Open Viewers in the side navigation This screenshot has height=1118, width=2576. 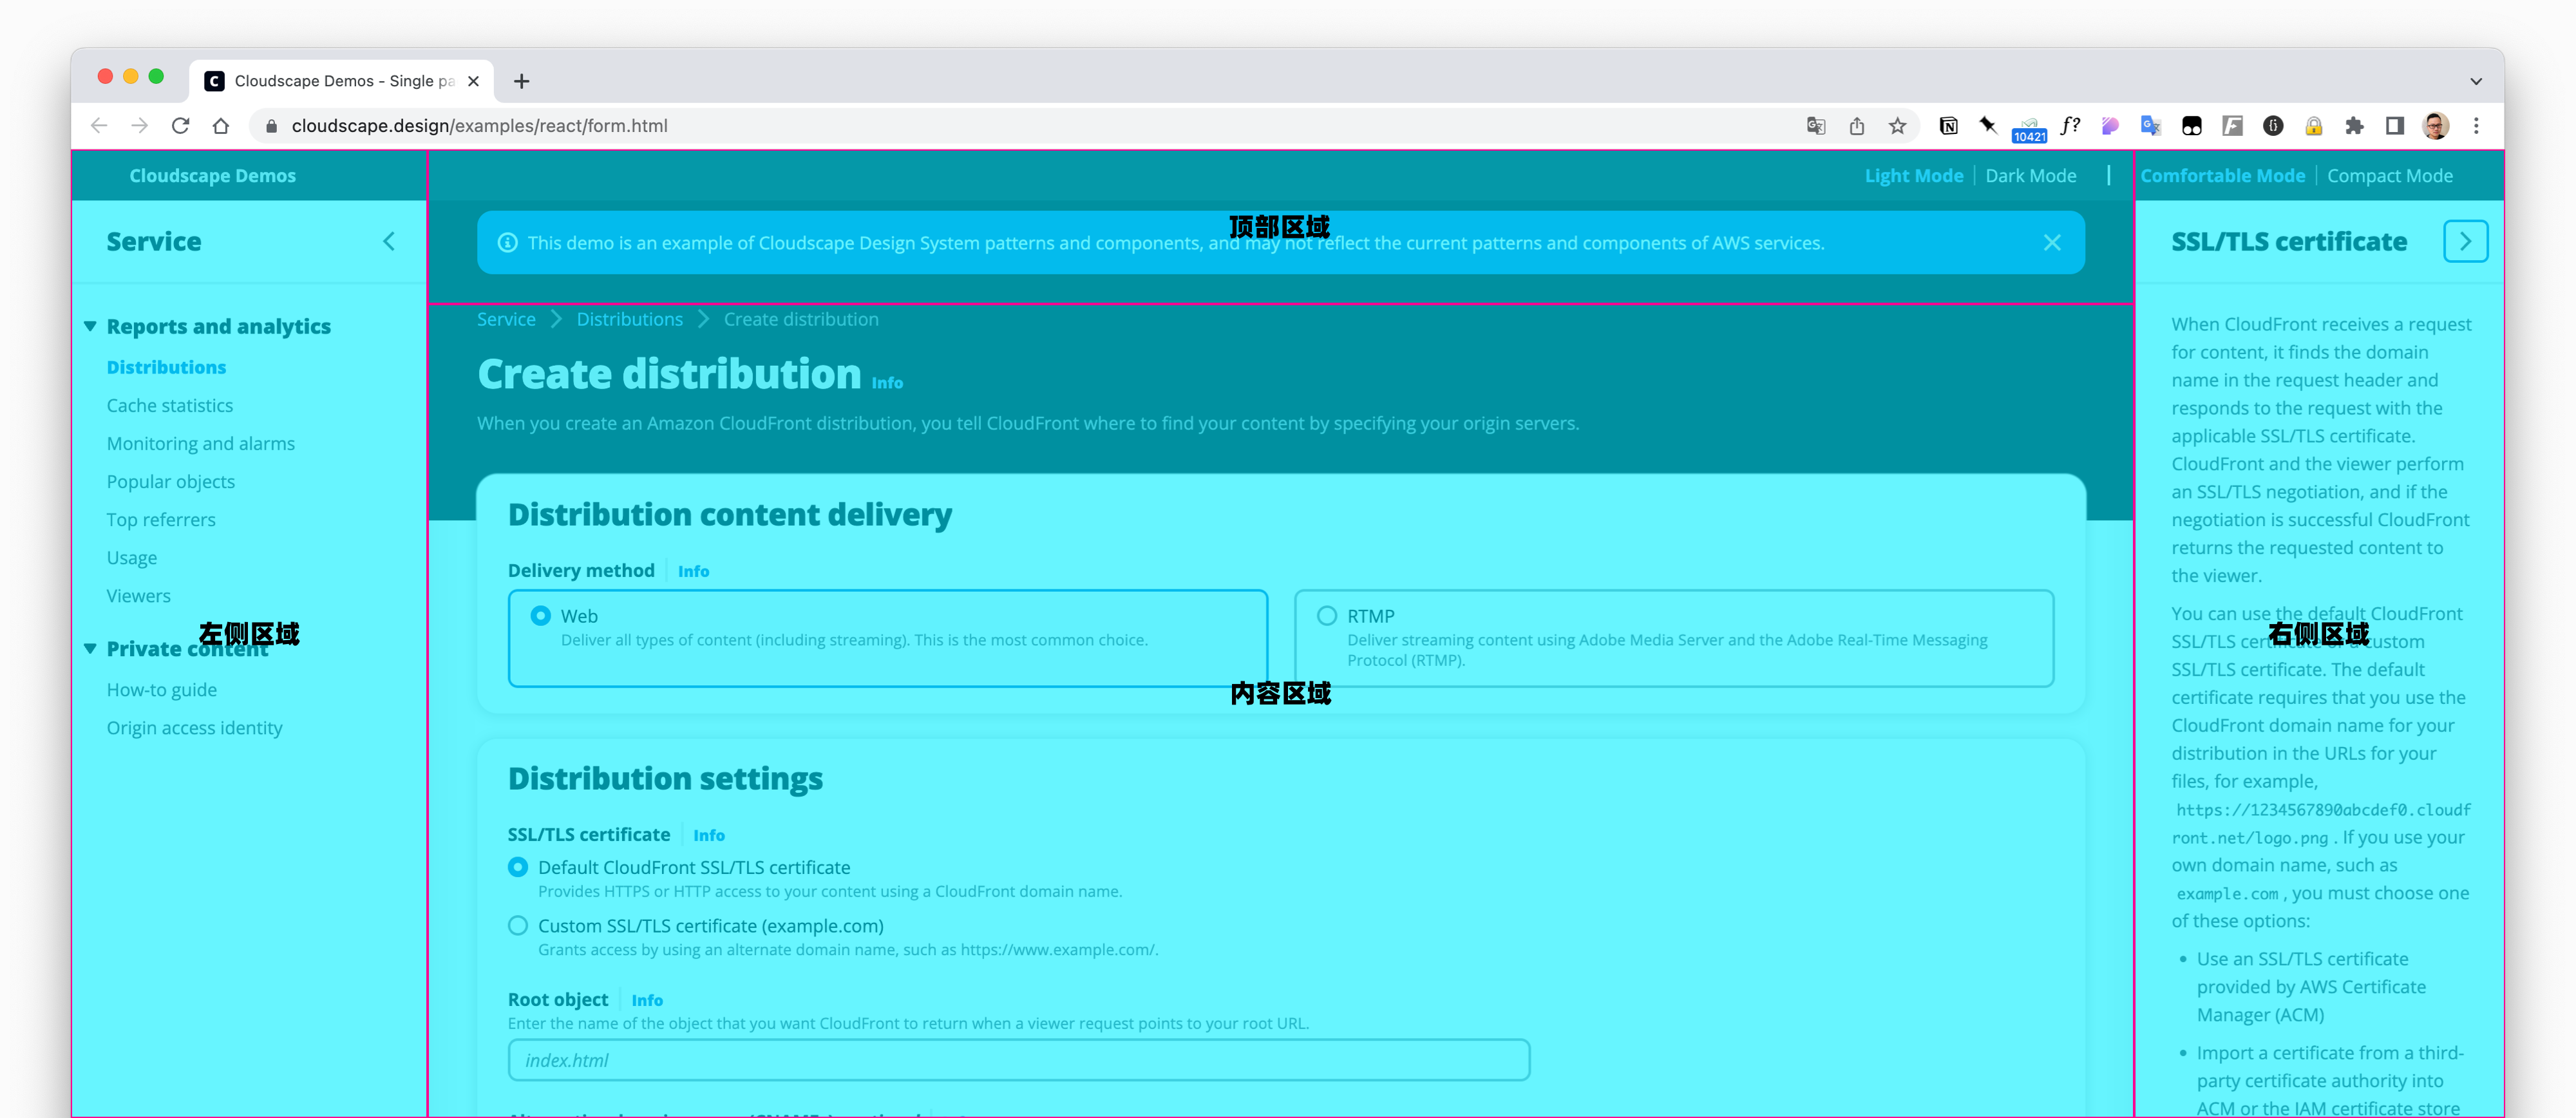tap(138, 595)
